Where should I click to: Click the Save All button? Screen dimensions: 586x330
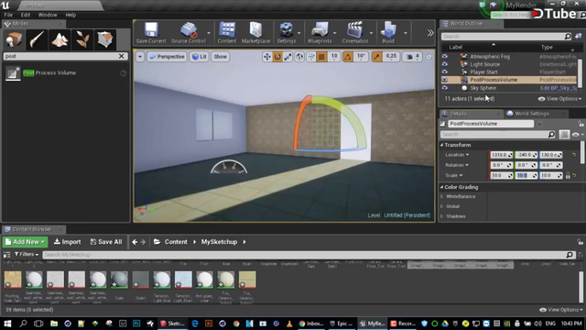pos(106,242)
